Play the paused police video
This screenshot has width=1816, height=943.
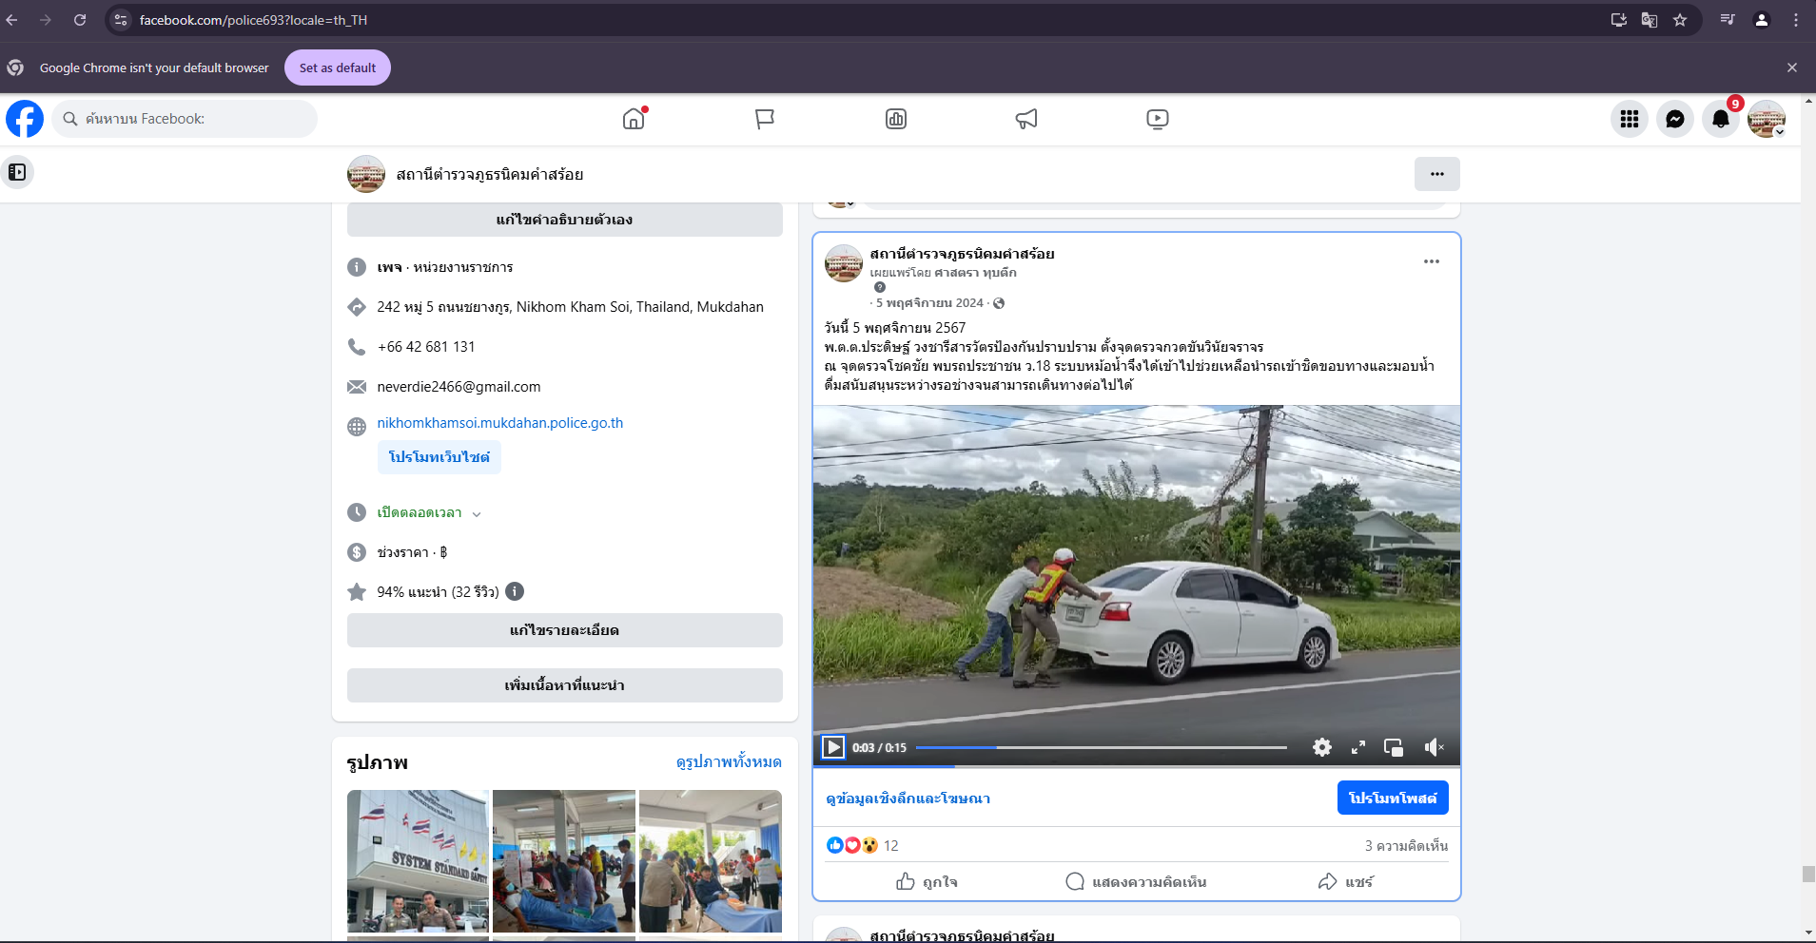coord(832,748)
